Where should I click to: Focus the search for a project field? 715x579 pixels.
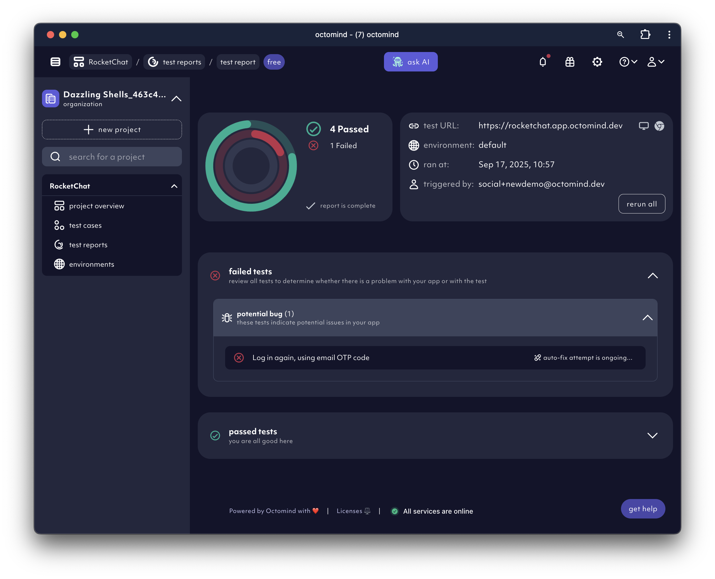click(x=112, y=157)
